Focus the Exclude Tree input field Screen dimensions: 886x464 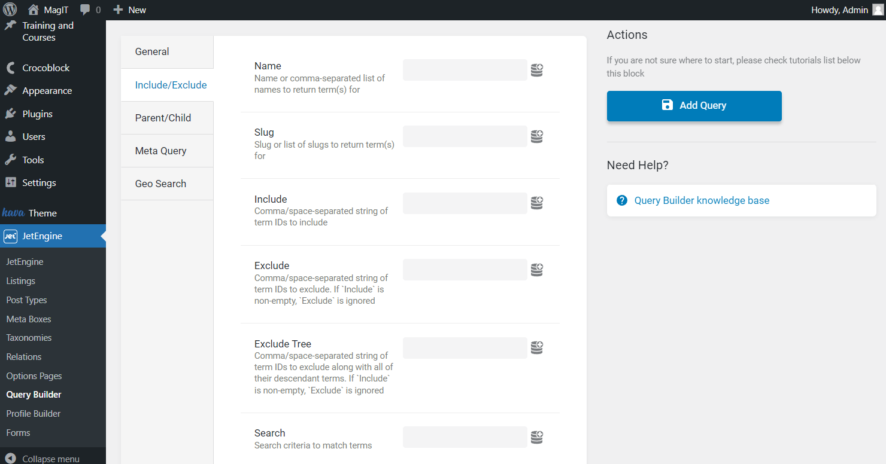coord(465,348)
